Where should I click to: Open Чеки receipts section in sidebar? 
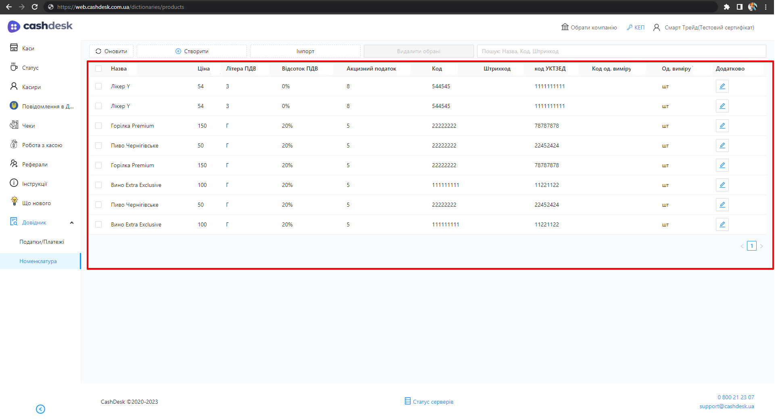(x=28, y=126)
